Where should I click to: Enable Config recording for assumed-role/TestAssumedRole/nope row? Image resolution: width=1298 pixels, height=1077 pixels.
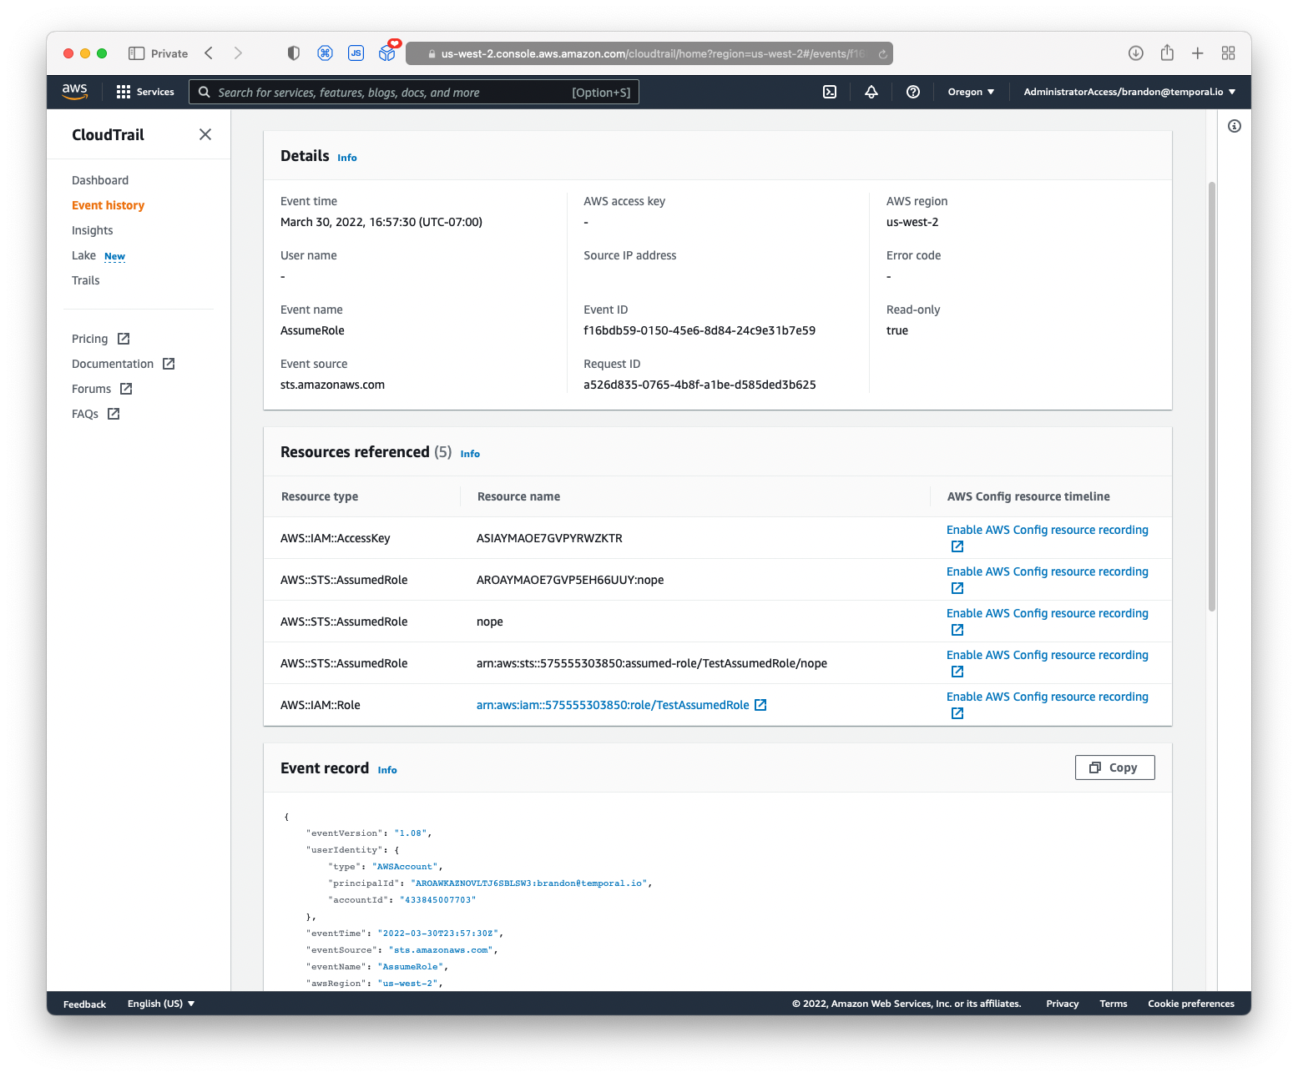coord(1047,655)
